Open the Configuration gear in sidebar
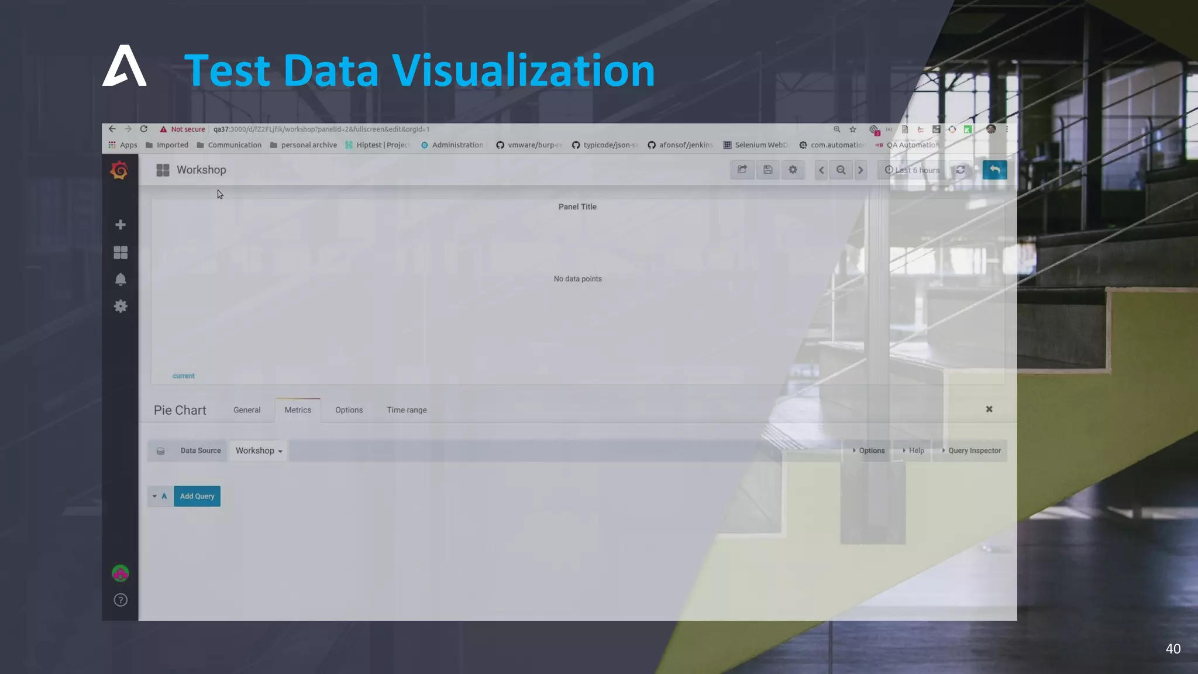 [121, 307]
